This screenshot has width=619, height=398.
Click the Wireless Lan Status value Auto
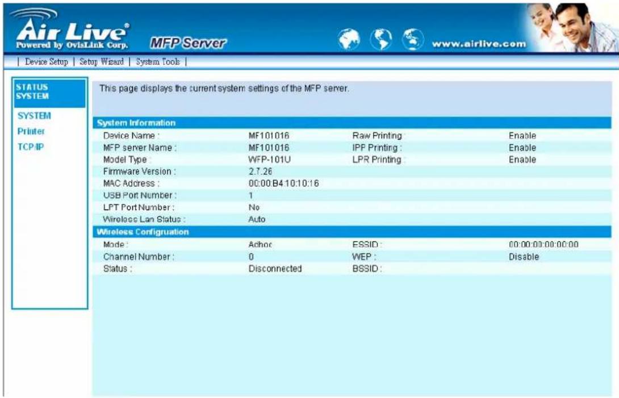pyautogui.click(x=257, y=219)
